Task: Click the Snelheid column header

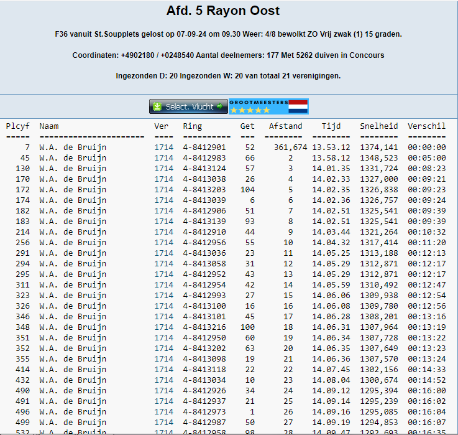Action: 379,126
